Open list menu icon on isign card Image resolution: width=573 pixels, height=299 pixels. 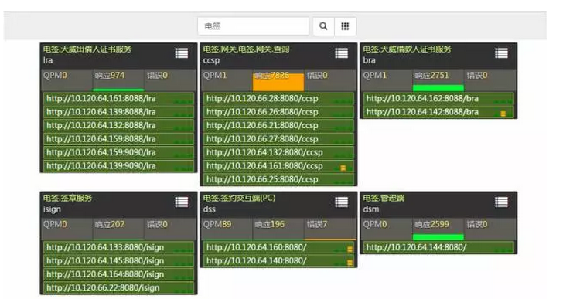tap(181, 202)
